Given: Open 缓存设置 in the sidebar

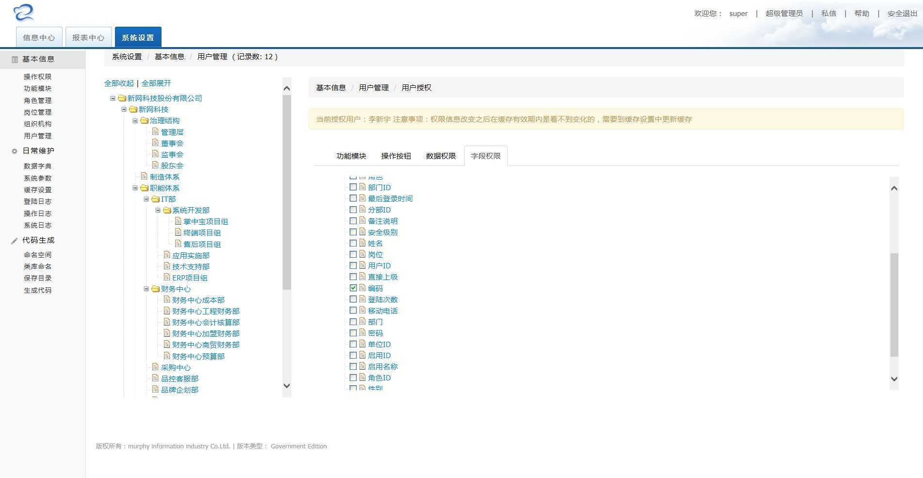Looking at the screenshot, I should (x=37, y=190).
